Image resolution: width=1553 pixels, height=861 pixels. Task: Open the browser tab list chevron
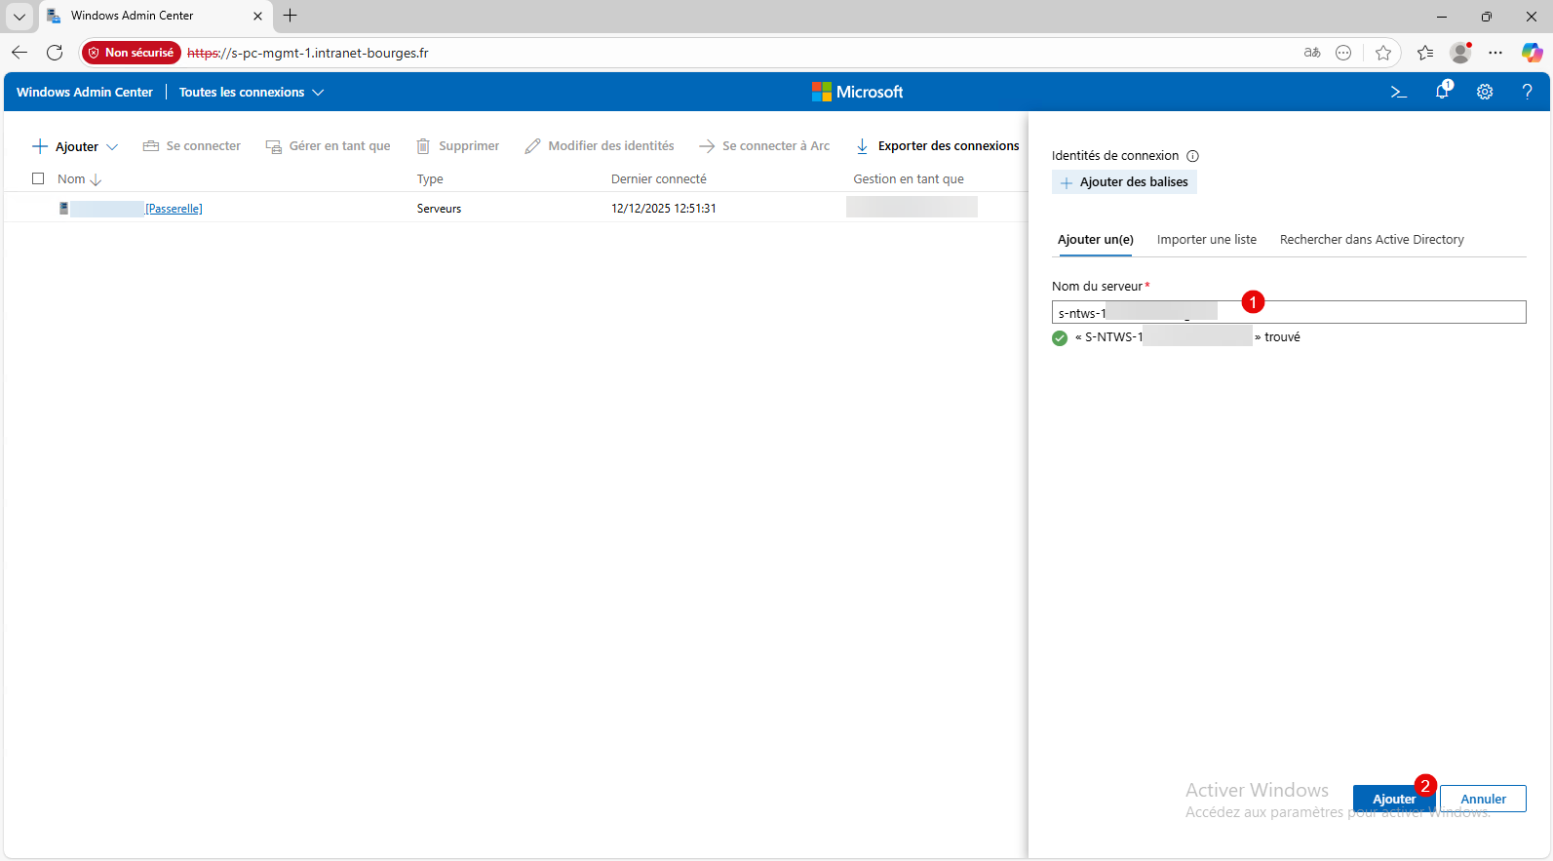point(19,16)
